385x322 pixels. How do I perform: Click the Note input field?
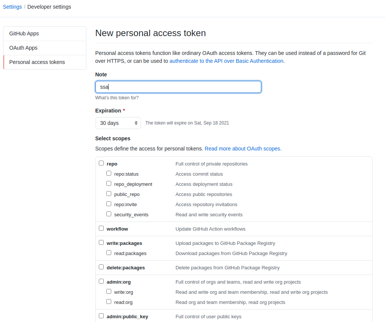point(178,87)
